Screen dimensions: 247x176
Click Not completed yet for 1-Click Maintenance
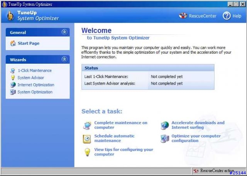click(x=167, y=77)
